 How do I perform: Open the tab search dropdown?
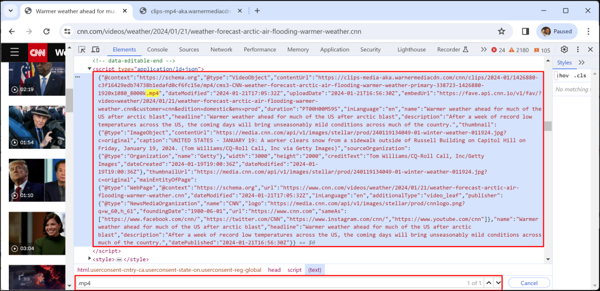click(11, 11)
